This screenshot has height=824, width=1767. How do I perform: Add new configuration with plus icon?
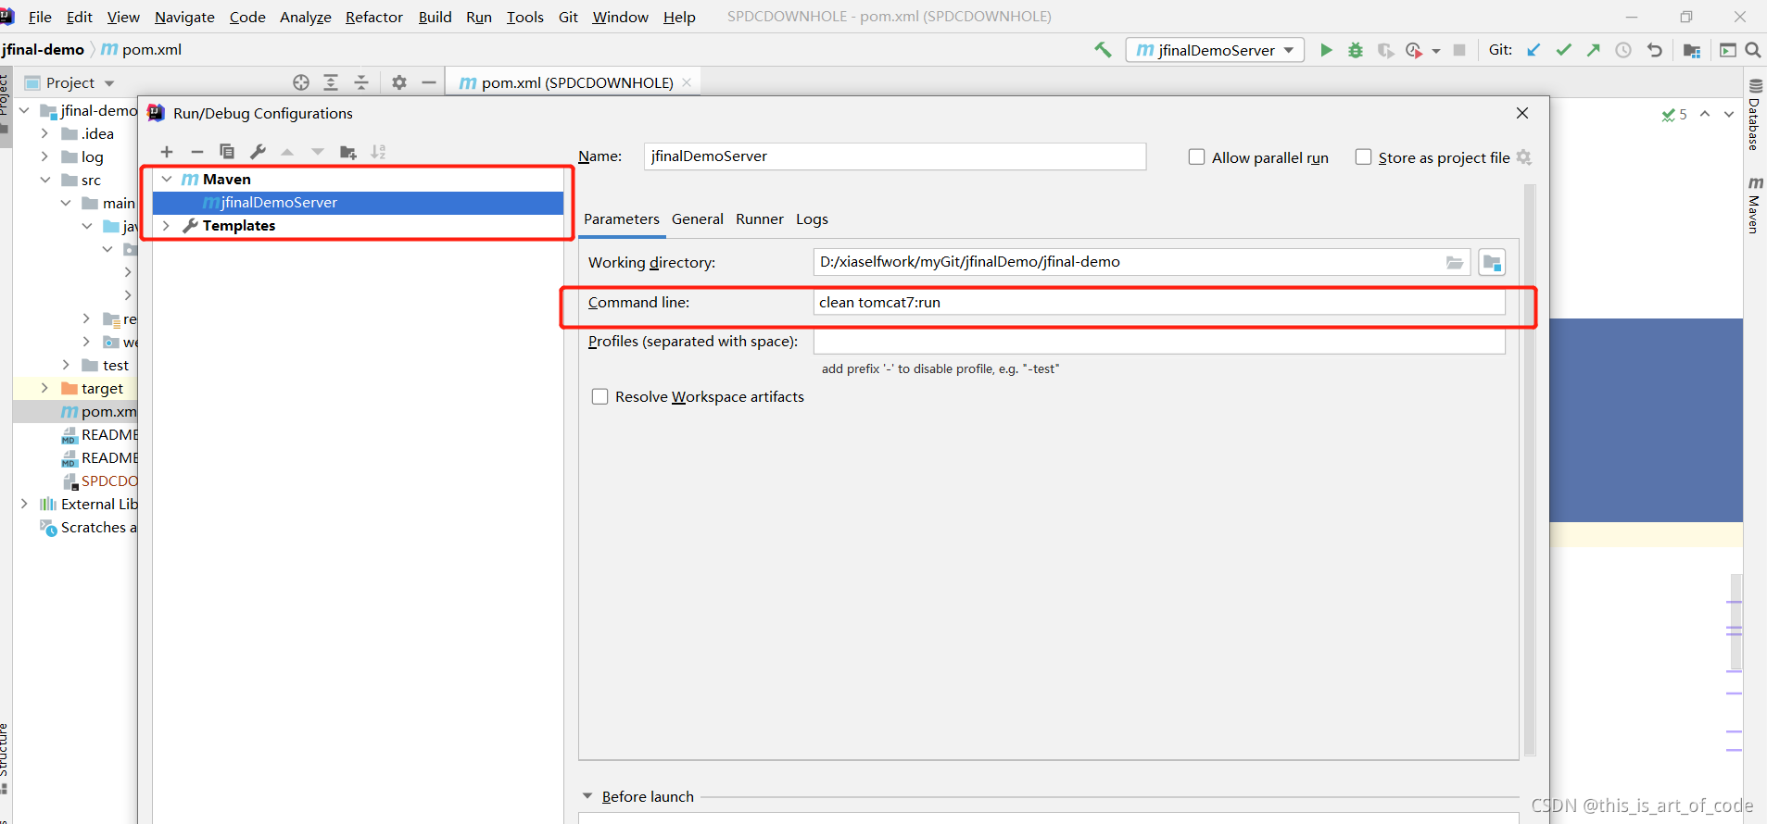[167, 152]
